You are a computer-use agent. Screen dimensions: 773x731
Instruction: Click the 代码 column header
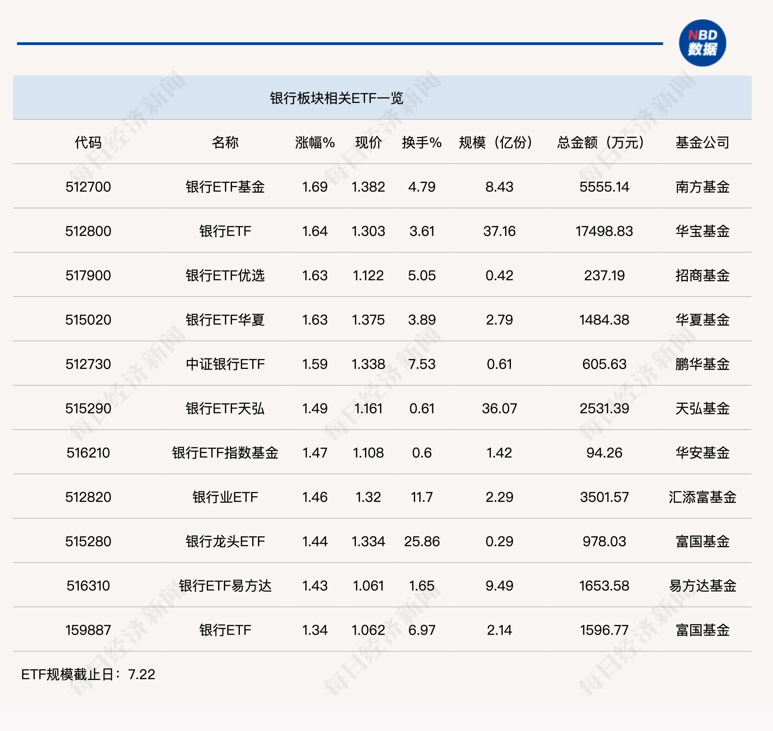click(x=88, y=143)
